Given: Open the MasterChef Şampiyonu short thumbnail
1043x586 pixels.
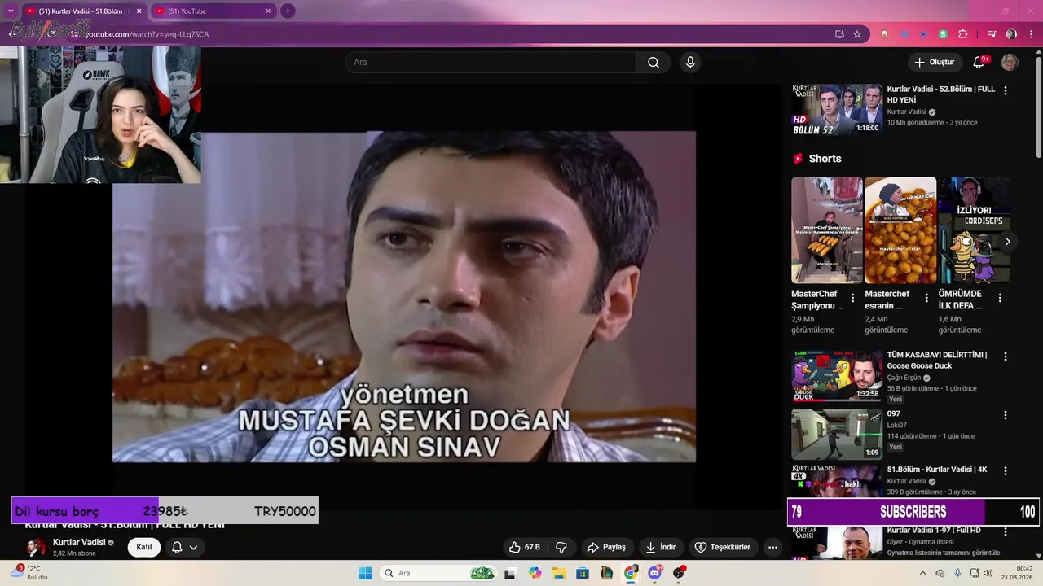Looking at the screenshot, I should click(x=827, y=230).
